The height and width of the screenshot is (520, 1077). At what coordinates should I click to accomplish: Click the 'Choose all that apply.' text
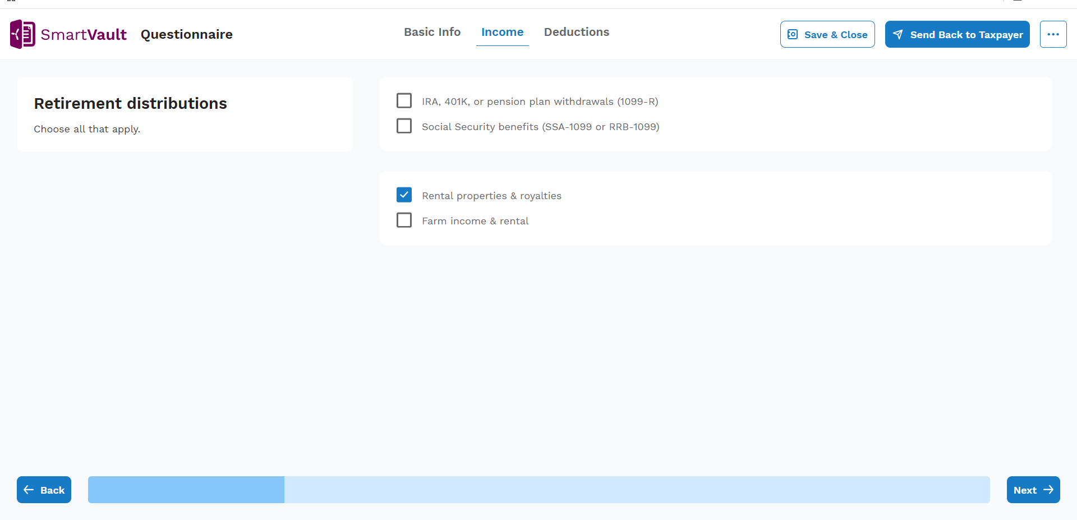[x=87, y=129]
